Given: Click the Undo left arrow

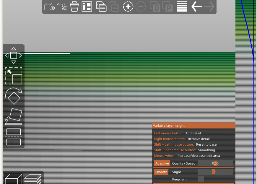Looking at the screenshot, I should coord(196,6).
